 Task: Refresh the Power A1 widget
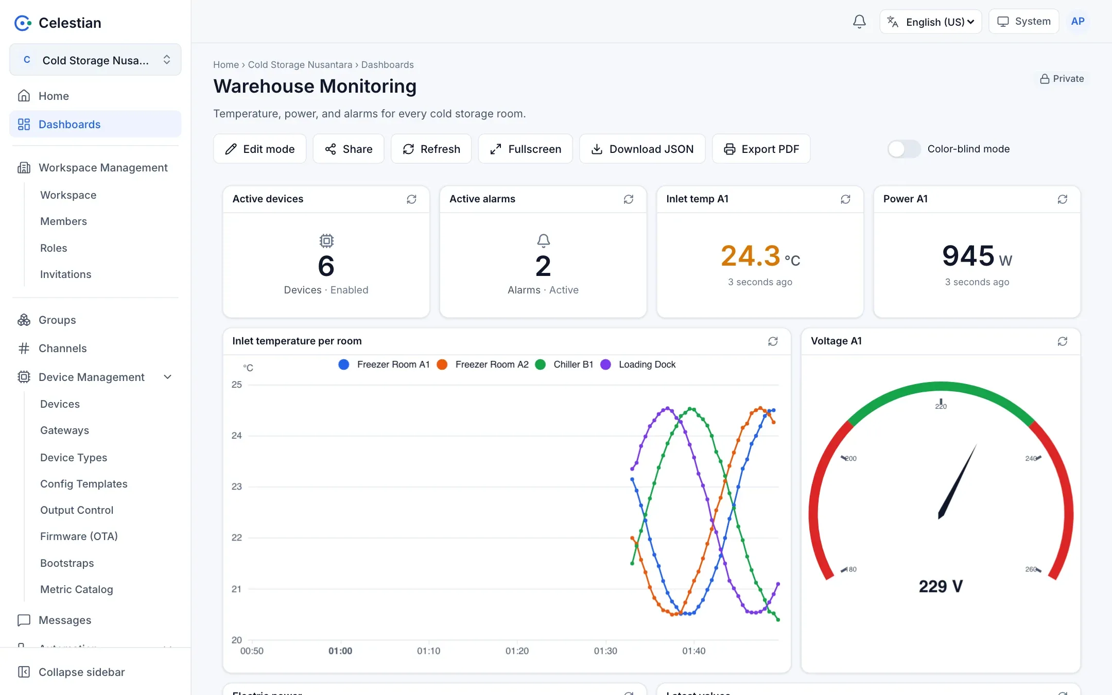click(x=1063, y=199)
